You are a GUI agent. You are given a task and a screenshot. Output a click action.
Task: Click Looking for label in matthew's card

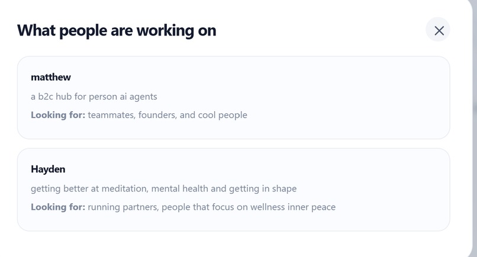click(58, 115)
